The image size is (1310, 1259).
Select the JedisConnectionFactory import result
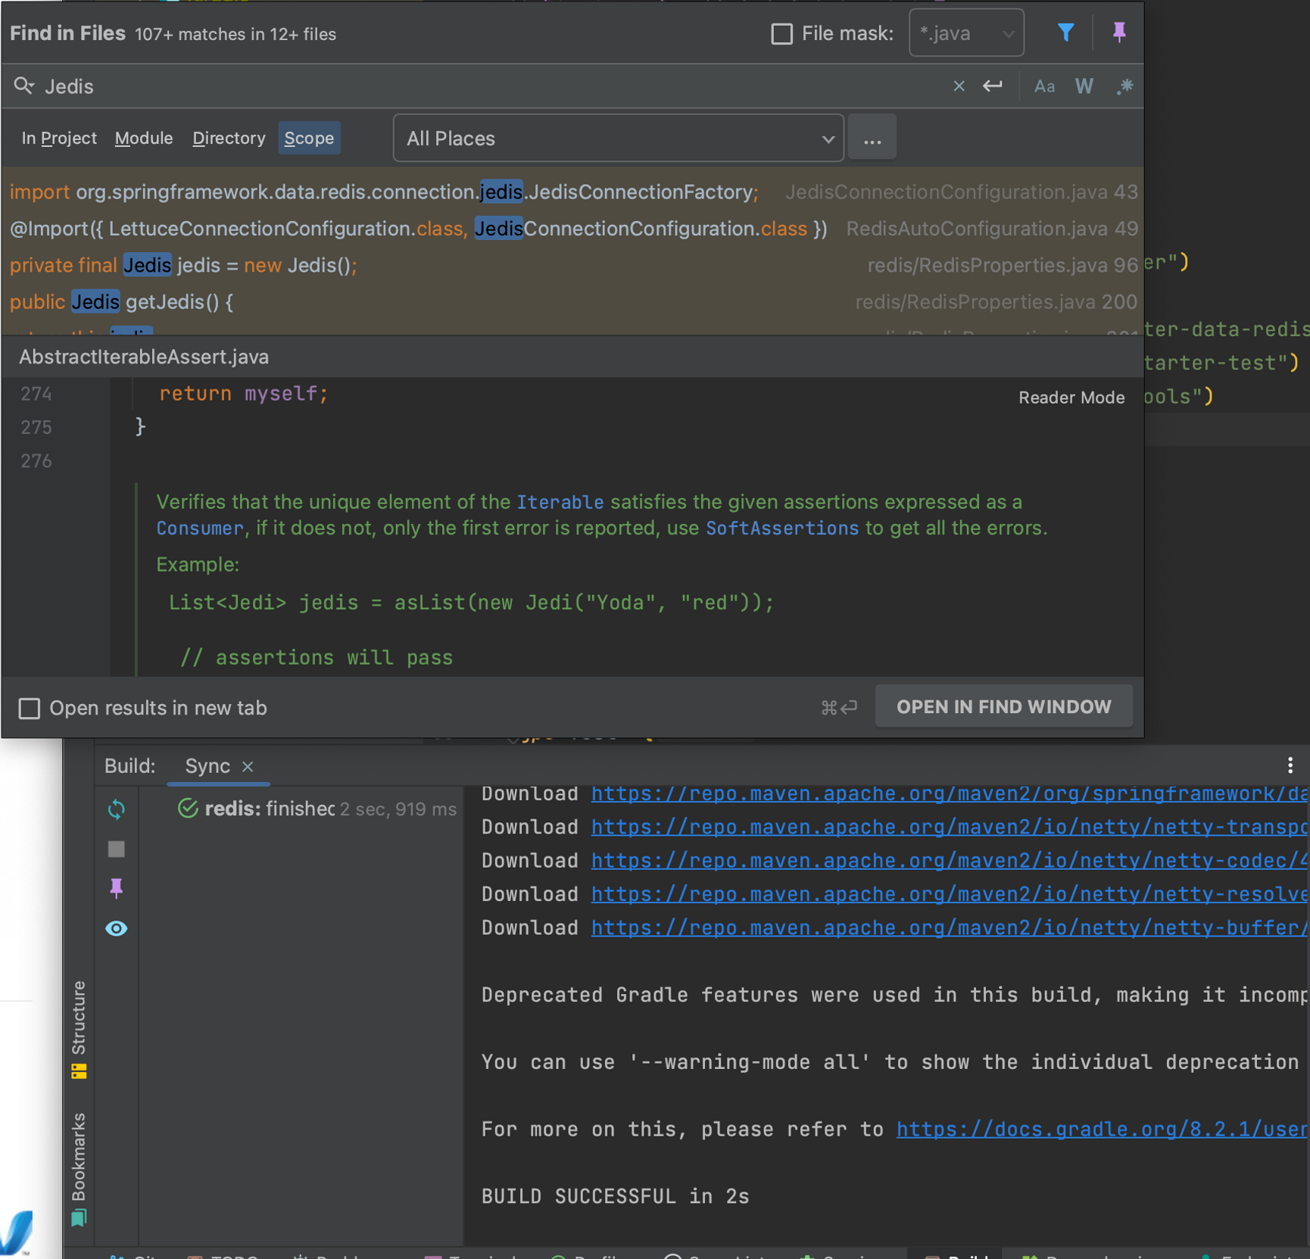click(x=572, y=192)
